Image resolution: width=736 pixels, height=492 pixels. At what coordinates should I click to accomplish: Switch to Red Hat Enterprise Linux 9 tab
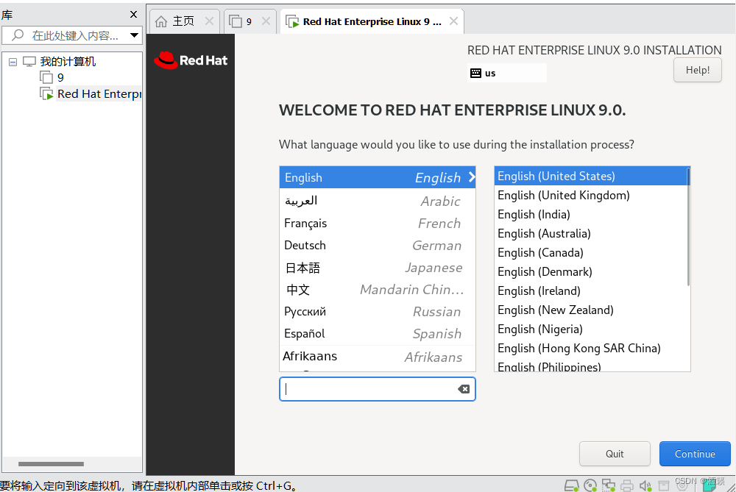point(372,21)
